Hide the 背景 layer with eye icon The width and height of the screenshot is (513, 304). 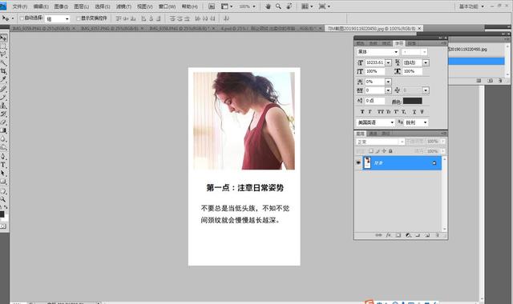pyautogui.click(x=358, y=162)
